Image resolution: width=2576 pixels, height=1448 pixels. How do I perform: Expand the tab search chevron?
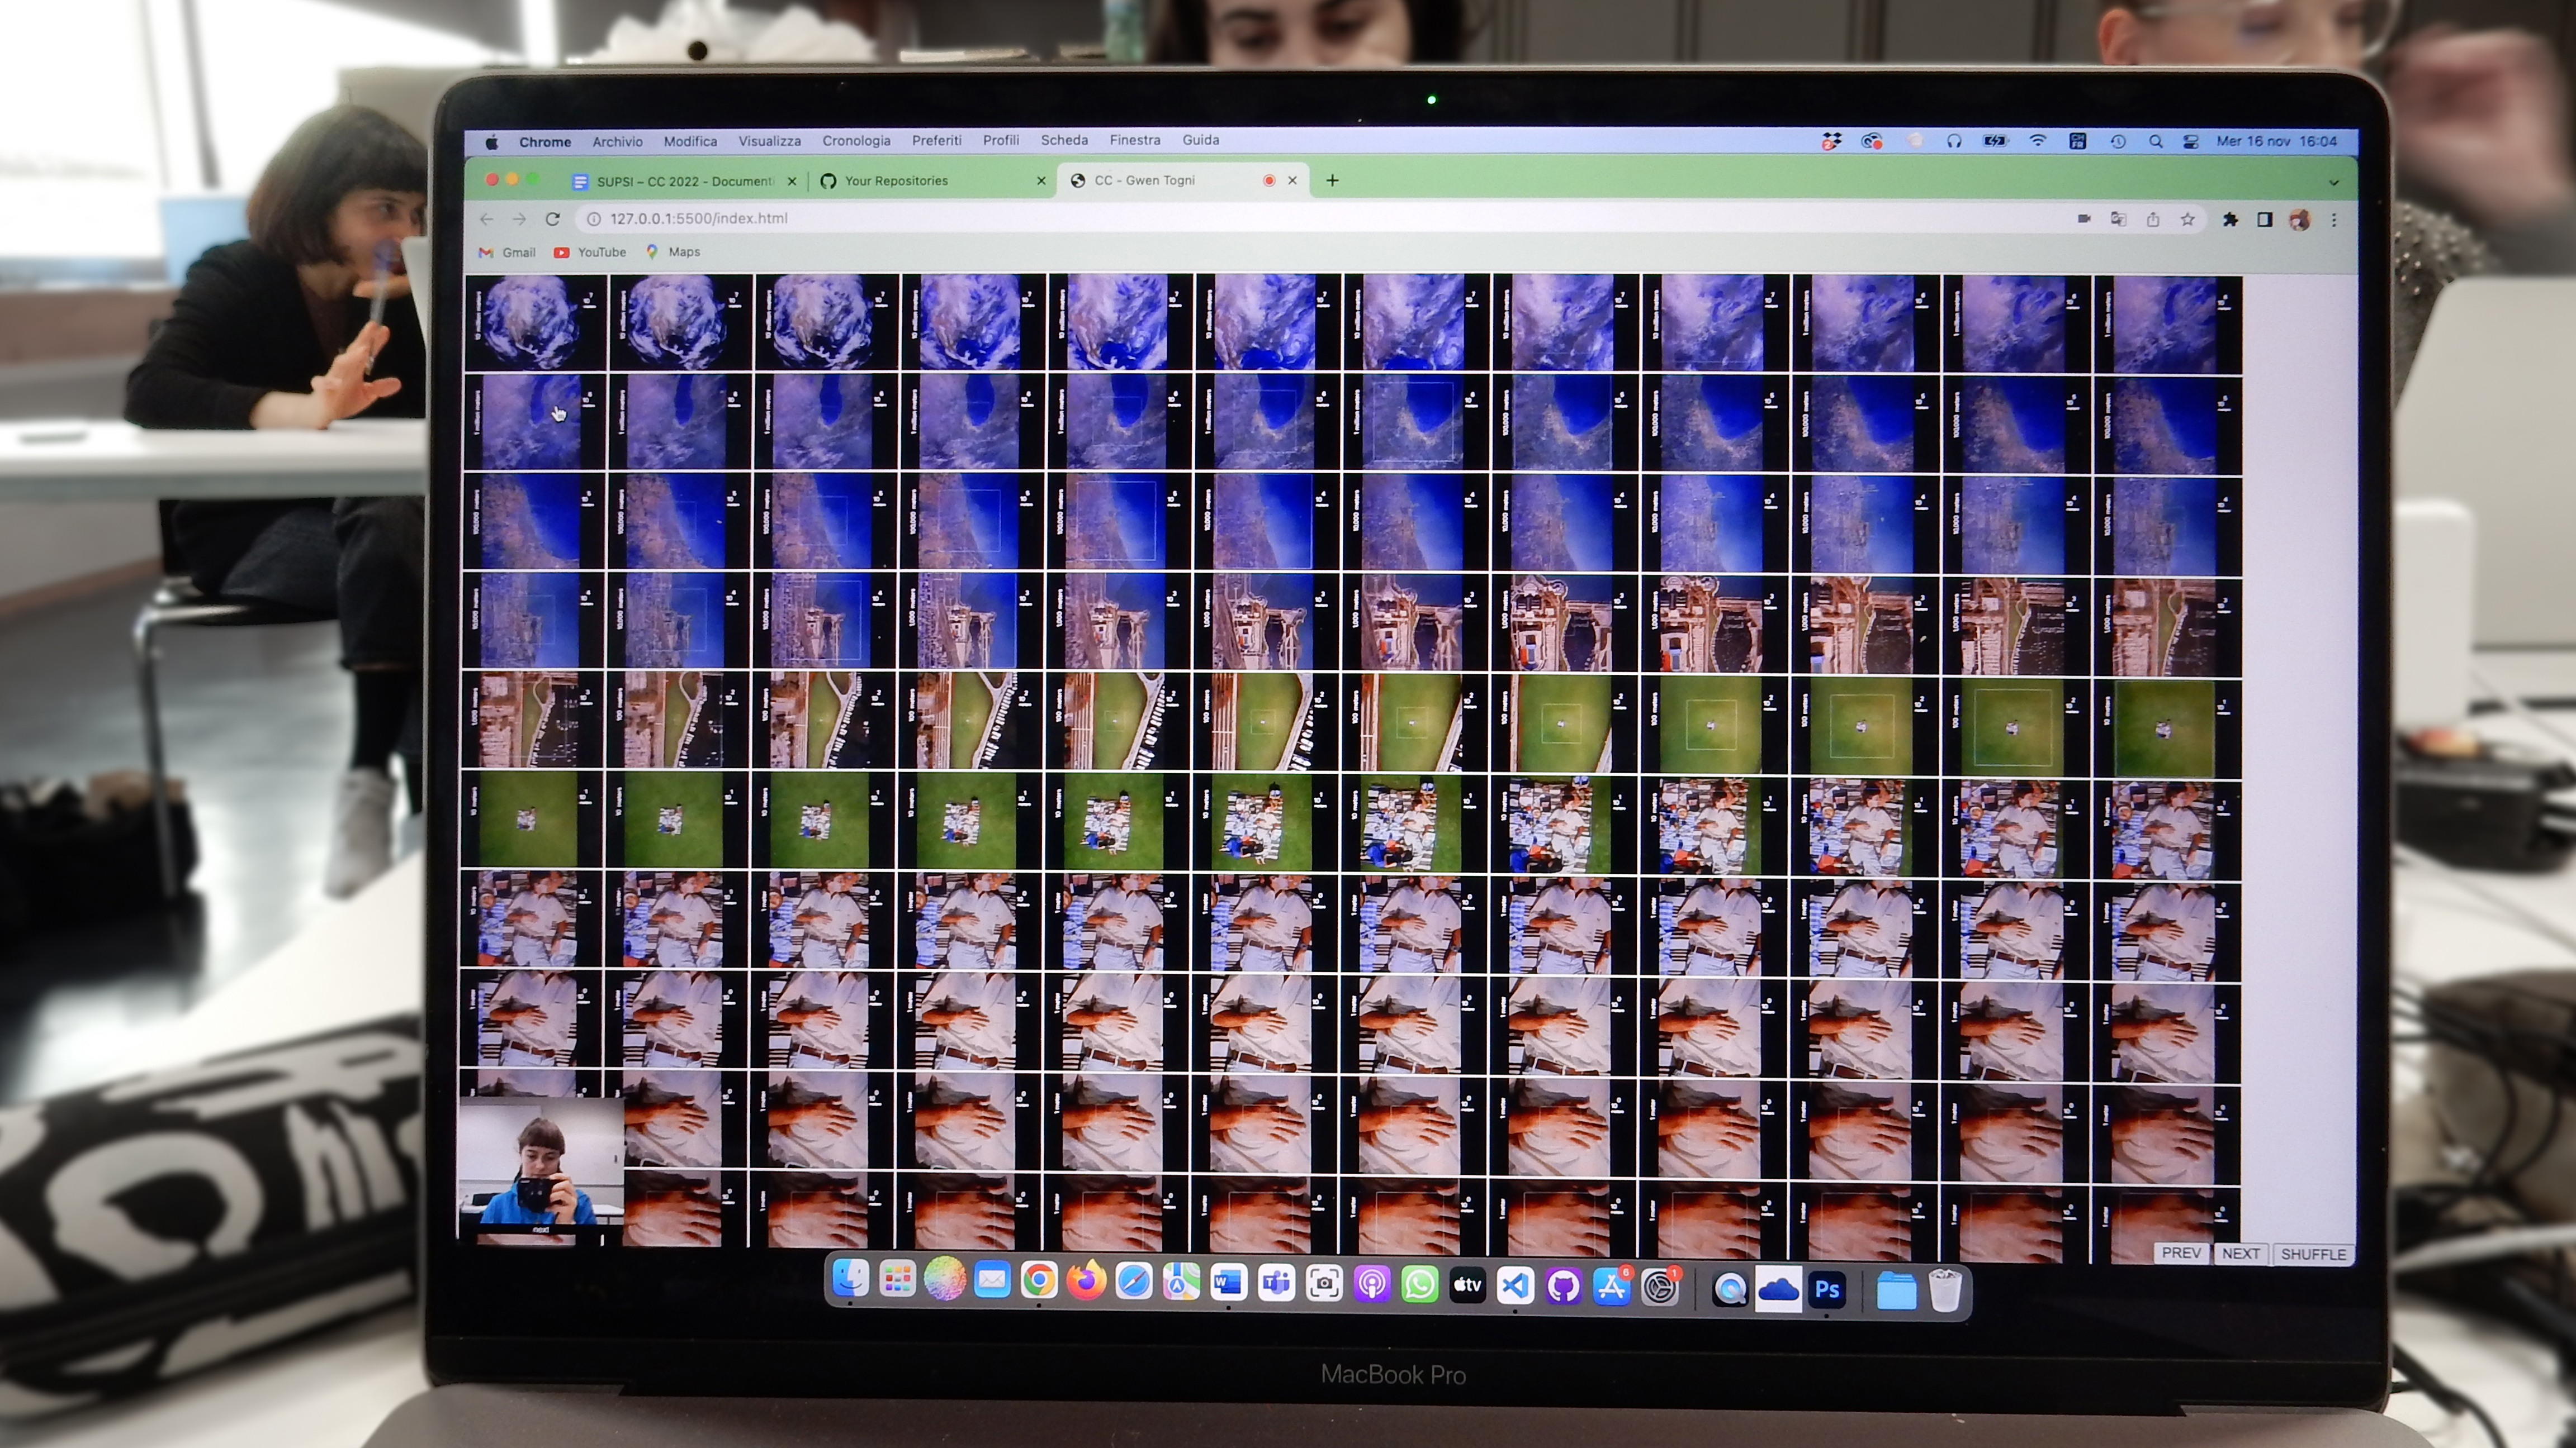(2333, 183)
